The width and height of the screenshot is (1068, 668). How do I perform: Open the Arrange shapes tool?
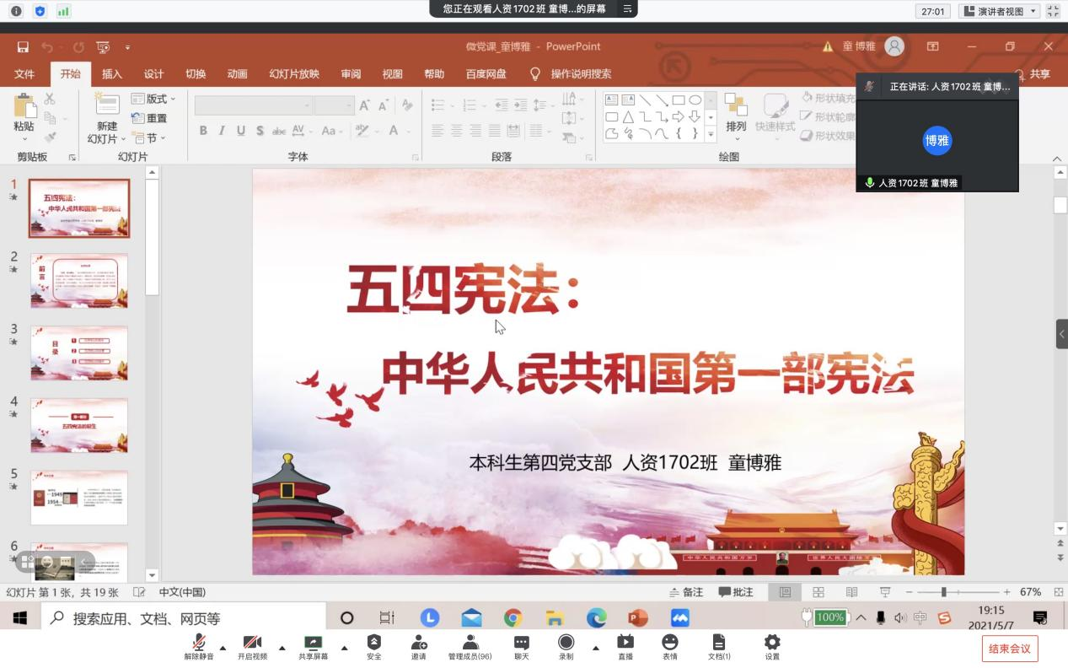click(736, 112)
